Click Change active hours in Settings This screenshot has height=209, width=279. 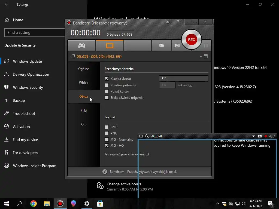coord(124,184)
